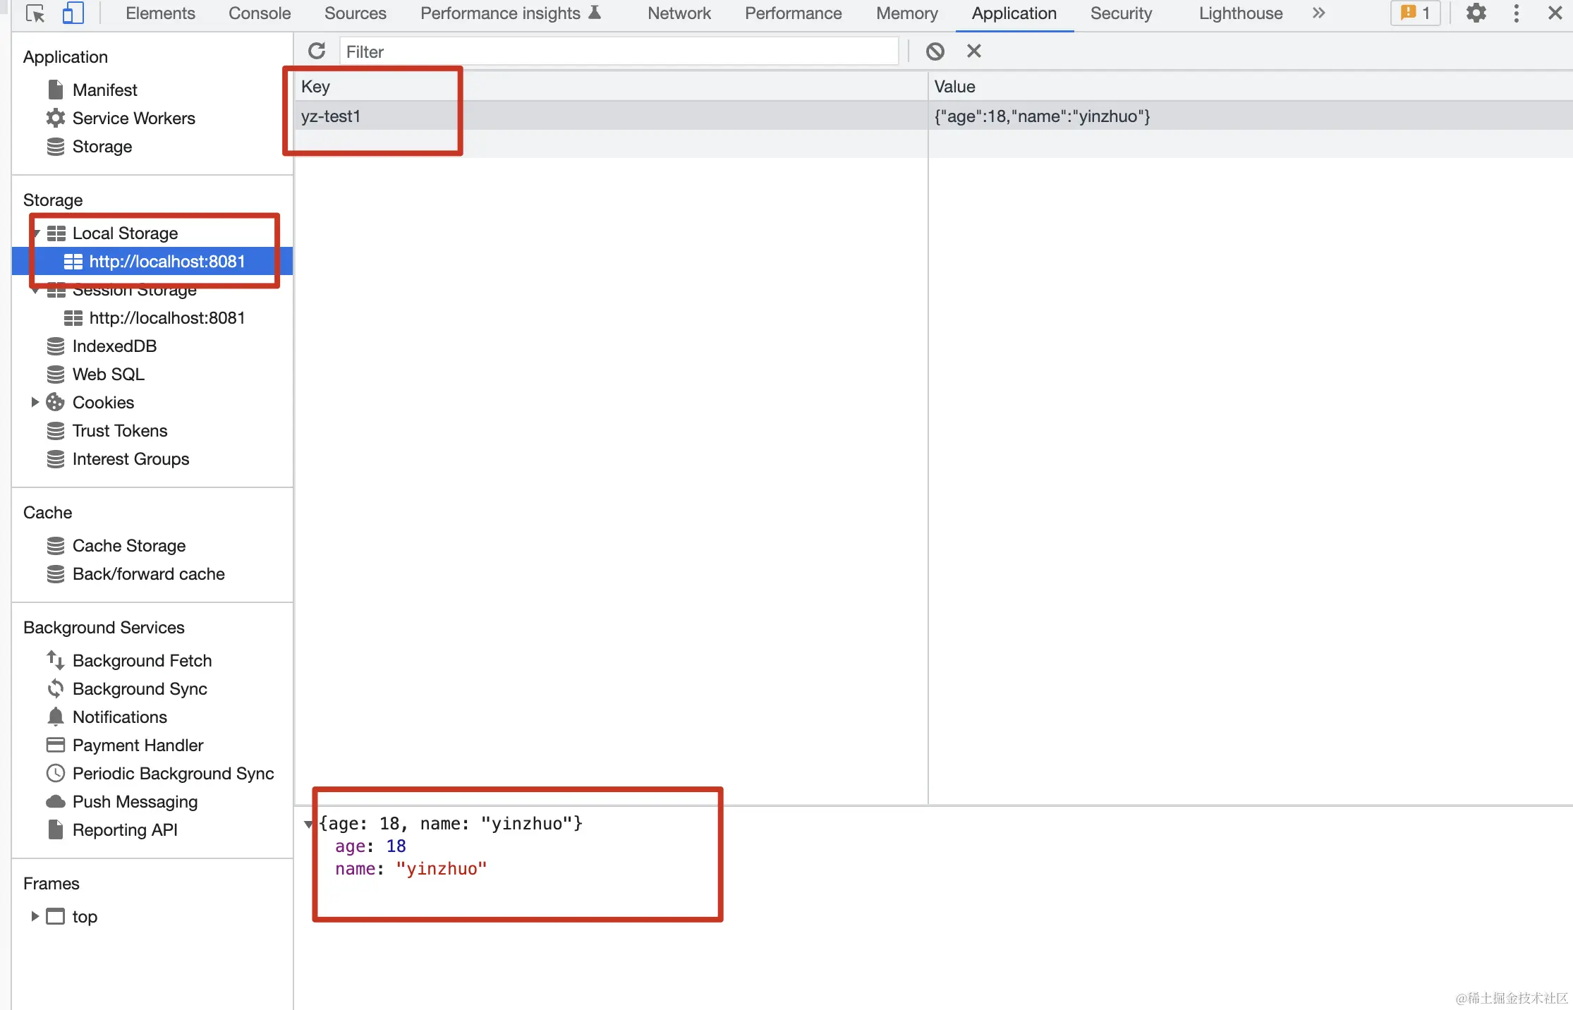The width and height of the screenshot is (1573, 1010).
Task: Open the IndexedDB storage item
Action: click(114, 346)
